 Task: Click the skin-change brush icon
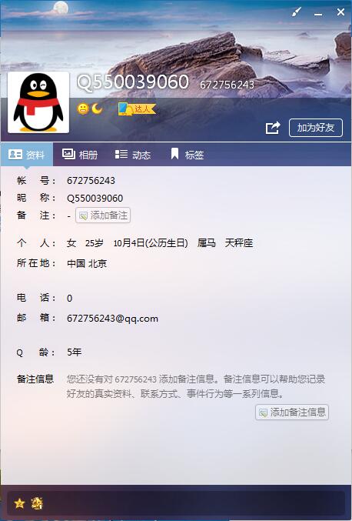tap(296, 12)
